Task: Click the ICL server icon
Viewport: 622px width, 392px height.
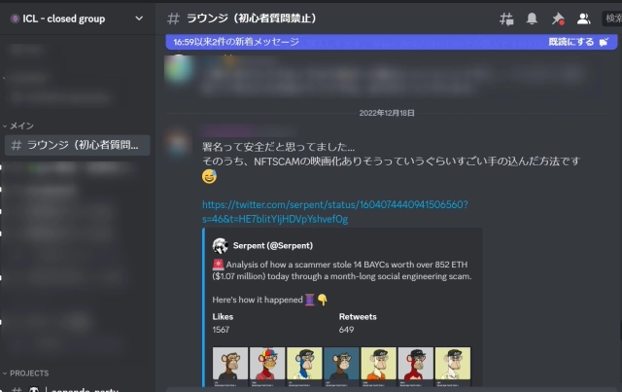Action: 16,18
